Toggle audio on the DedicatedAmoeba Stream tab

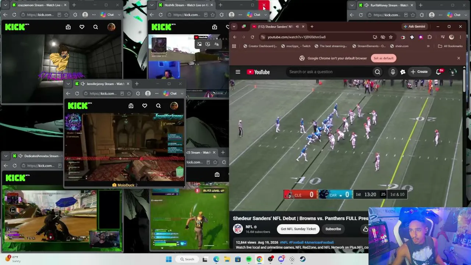(20, 156)
